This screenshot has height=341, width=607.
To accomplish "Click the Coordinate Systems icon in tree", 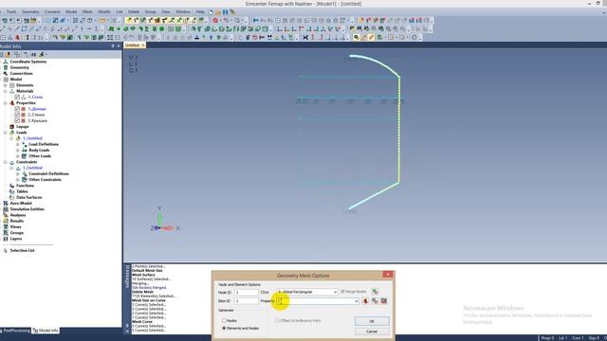I will point(6,62).
